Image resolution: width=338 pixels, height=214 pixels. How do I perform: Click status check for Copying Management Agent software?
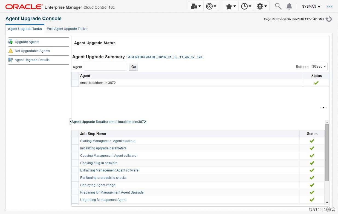coord(312,156)
